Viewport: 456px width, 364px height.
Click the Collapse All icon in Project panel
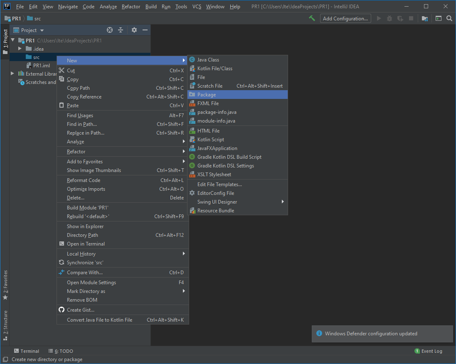(x=121, y=30)
